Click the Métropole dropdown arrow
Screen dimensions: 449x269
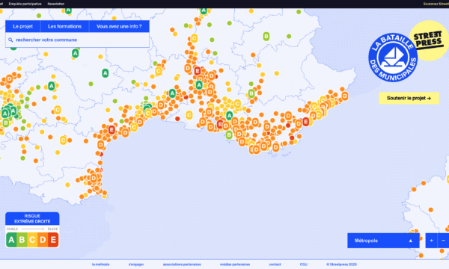[x=411, y=241]
